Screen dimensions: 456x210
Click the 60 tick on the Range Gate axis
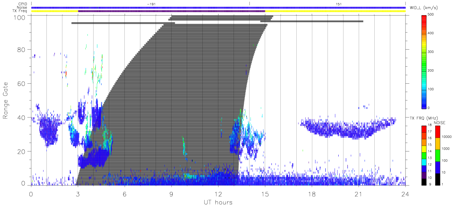[x=22, y=83]
